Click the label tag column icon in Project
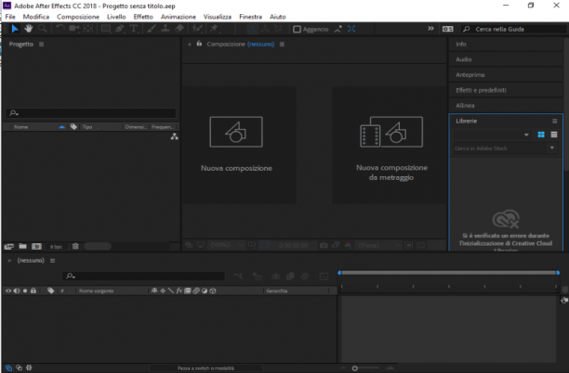 [x=73, y=127]
